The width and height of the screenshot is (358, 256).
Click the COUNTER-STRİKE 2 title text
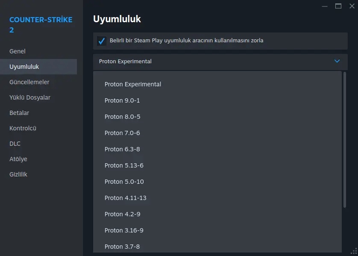tap(41, 25)
